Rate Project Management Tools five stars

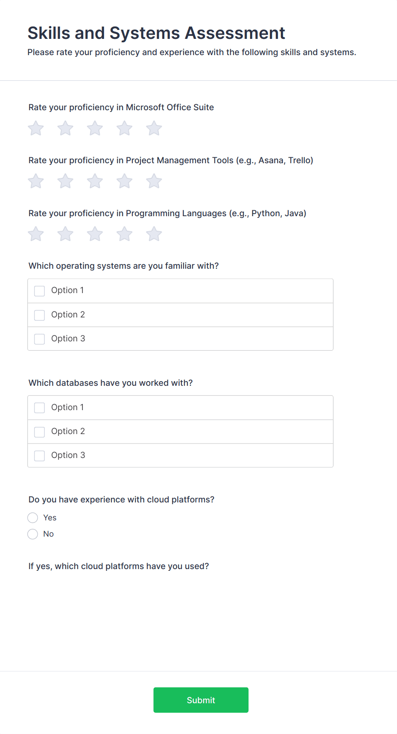tap(154, 181)
